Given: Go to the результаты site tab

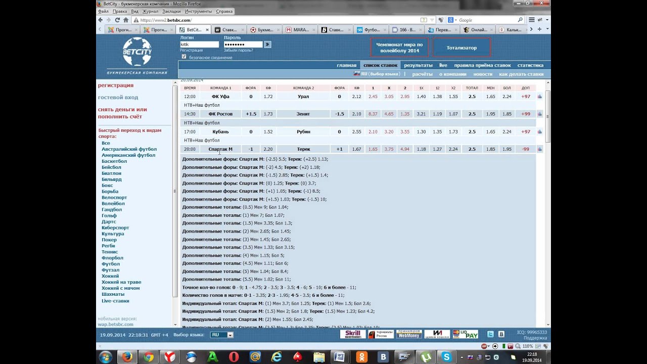Looking at the screenshot, I should [x=418, y=65].
